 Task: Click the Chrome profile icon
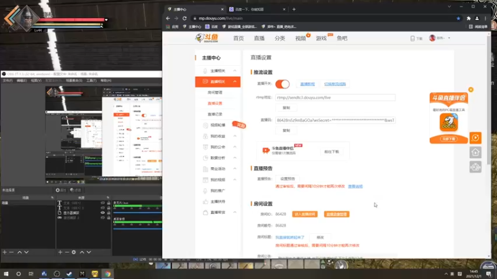[477, 19]
